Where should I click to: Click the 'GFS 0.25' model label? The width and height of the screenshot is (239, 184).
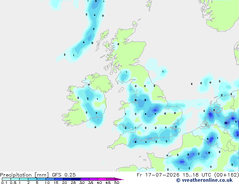[64, 175]
